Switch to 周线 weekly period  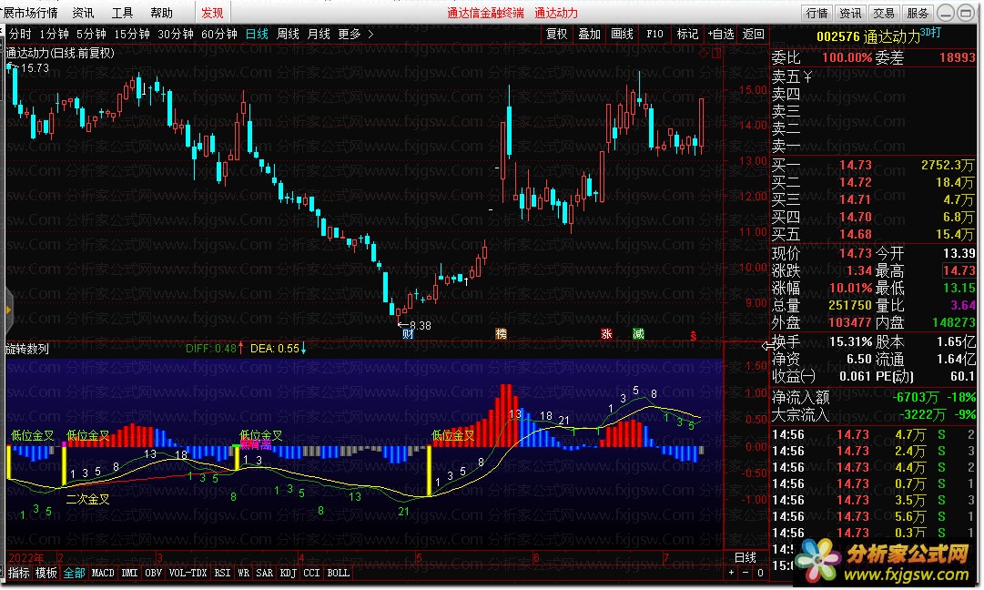(288, 34)
